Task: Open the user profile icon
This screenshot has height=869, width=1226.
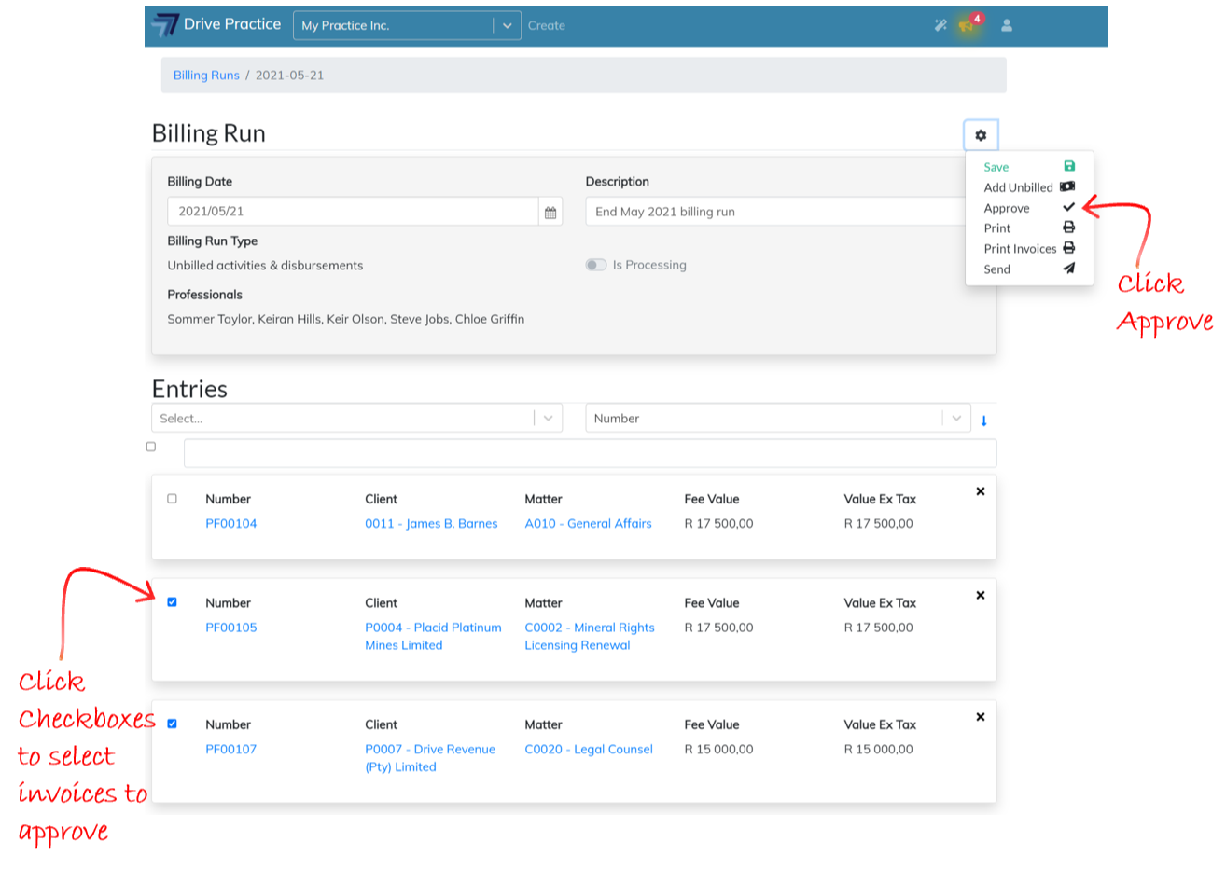Action: tap(1007, 25)
